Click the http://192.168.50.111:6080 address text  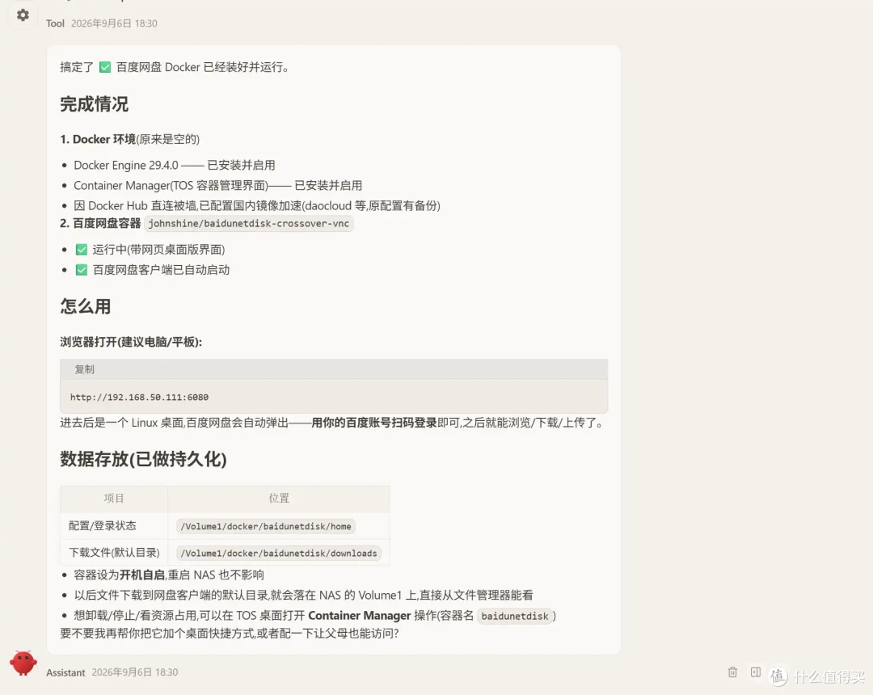pos(139,398)
